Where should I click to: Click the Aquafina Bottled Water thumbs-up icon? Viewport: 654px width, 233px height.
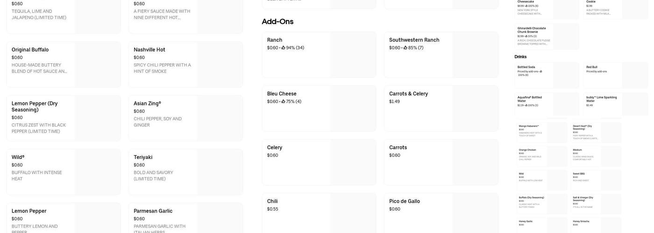pyautogui.click(x=526, y=105)
